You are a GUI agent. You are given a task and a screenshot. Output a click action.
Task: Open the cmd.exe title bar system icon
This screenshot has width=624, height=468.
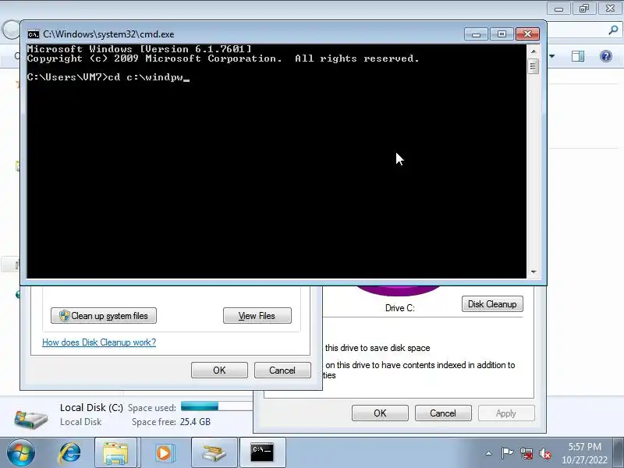click(x=34, y=34)
